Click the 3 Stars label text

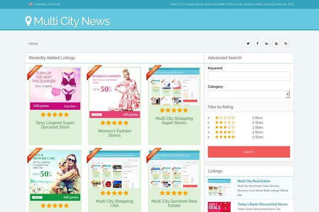click(257, 127)
